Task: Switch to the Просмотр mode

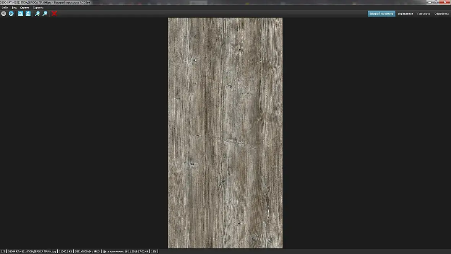Action: 424,13
